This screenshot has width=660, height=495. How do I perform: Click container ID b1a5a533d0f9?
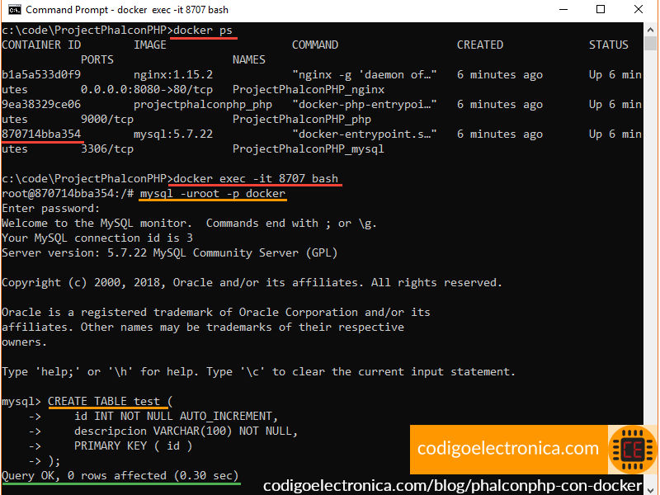click(41, 75)
